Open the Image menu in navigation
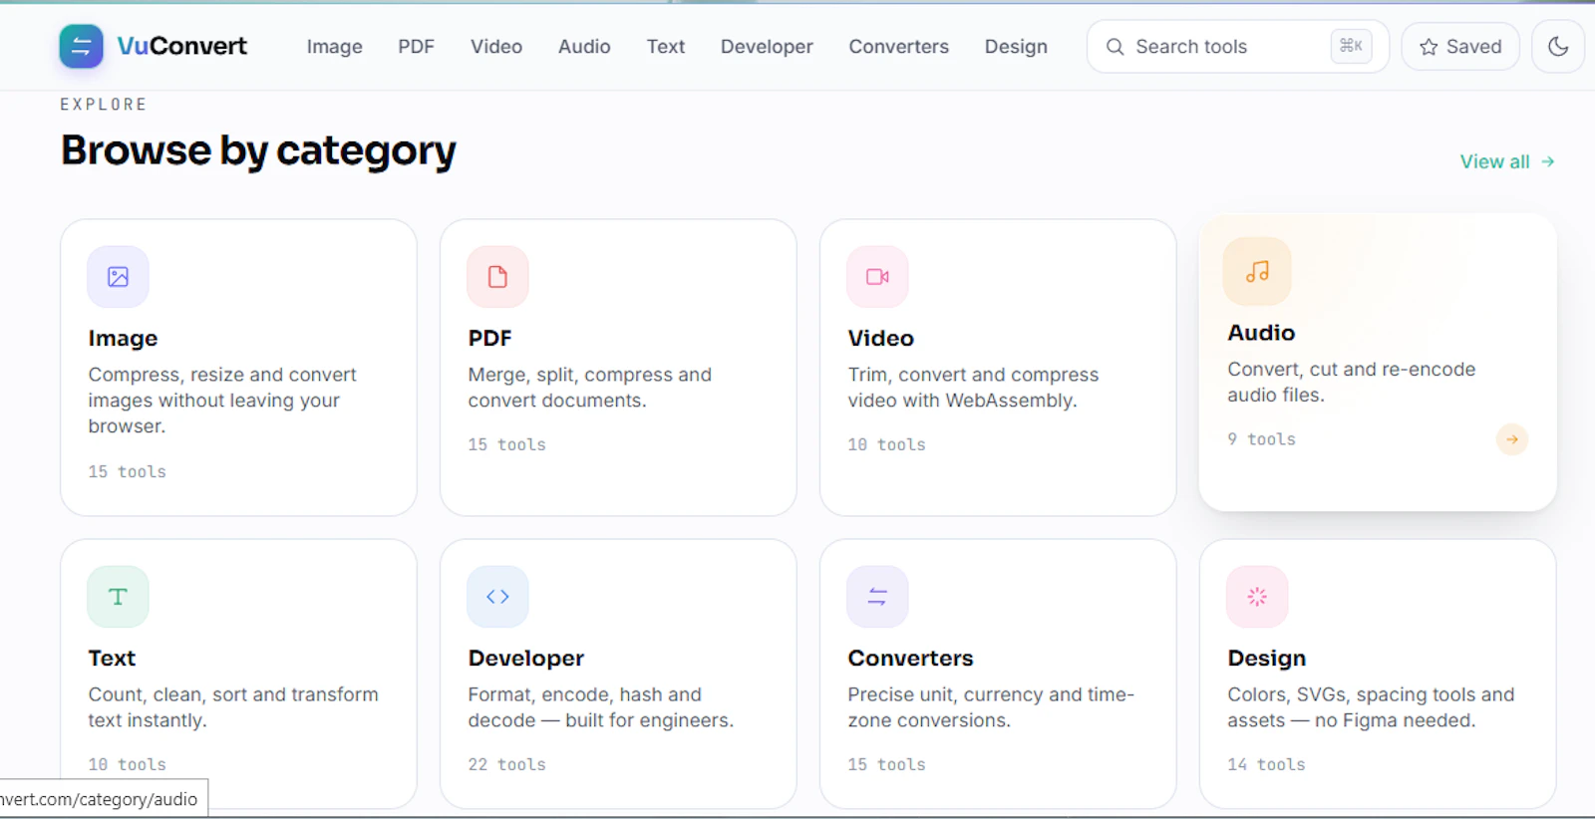Viewport: 1595px width, 819px height. pos(334,47)
